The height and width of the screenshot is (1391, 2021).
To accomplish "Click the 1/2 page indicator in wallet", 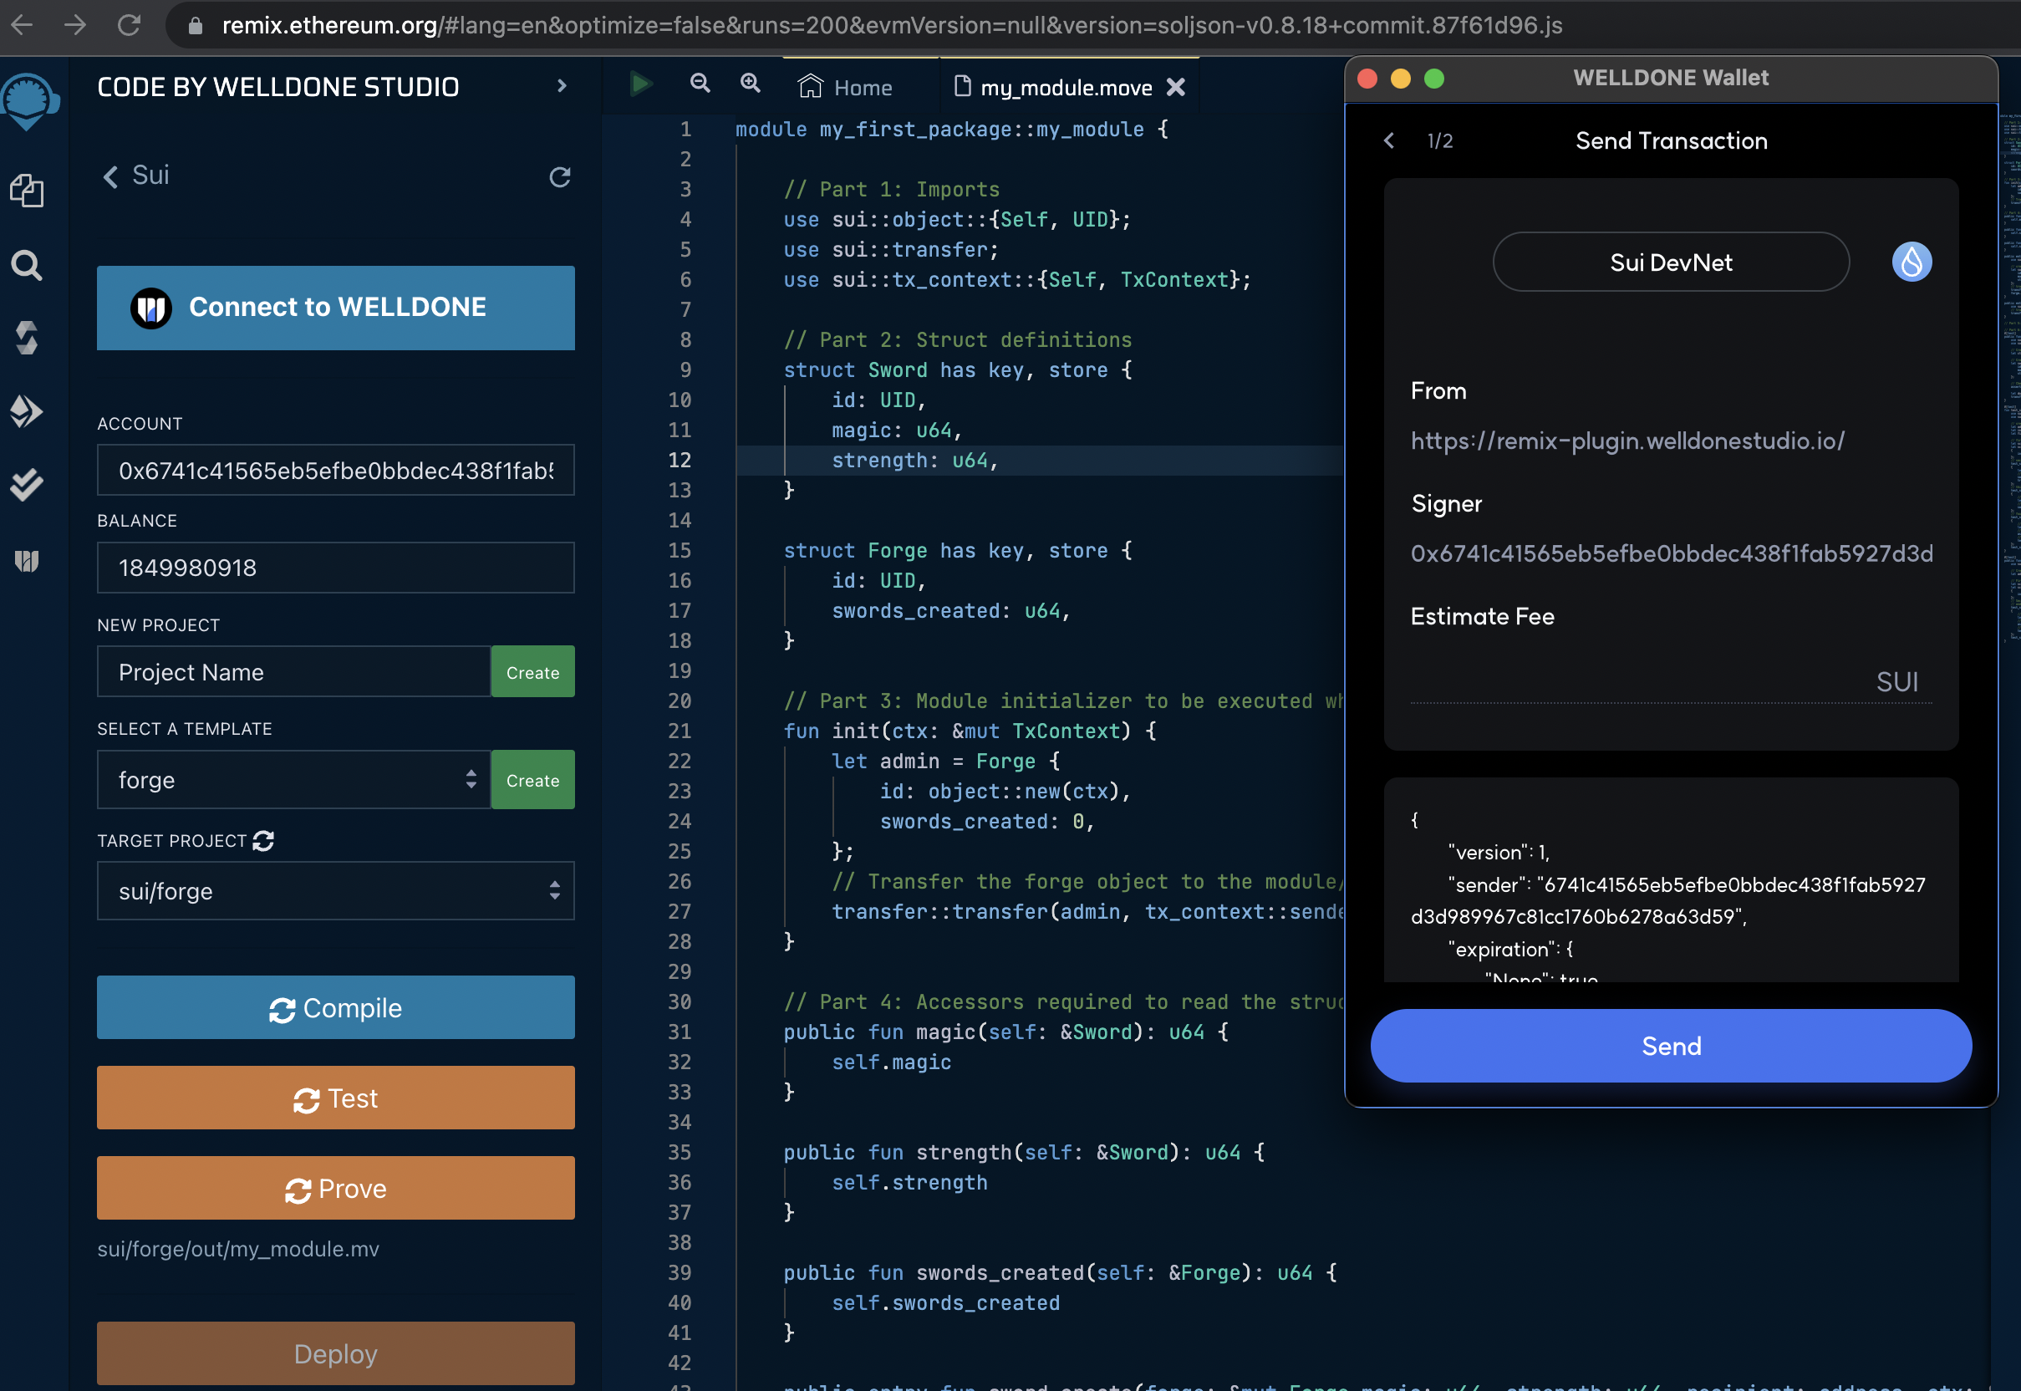I will pyautogui.click(x=1440, y=140).
